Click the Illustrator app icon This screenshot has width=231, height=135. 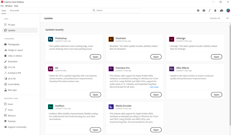tap(111, 39)
